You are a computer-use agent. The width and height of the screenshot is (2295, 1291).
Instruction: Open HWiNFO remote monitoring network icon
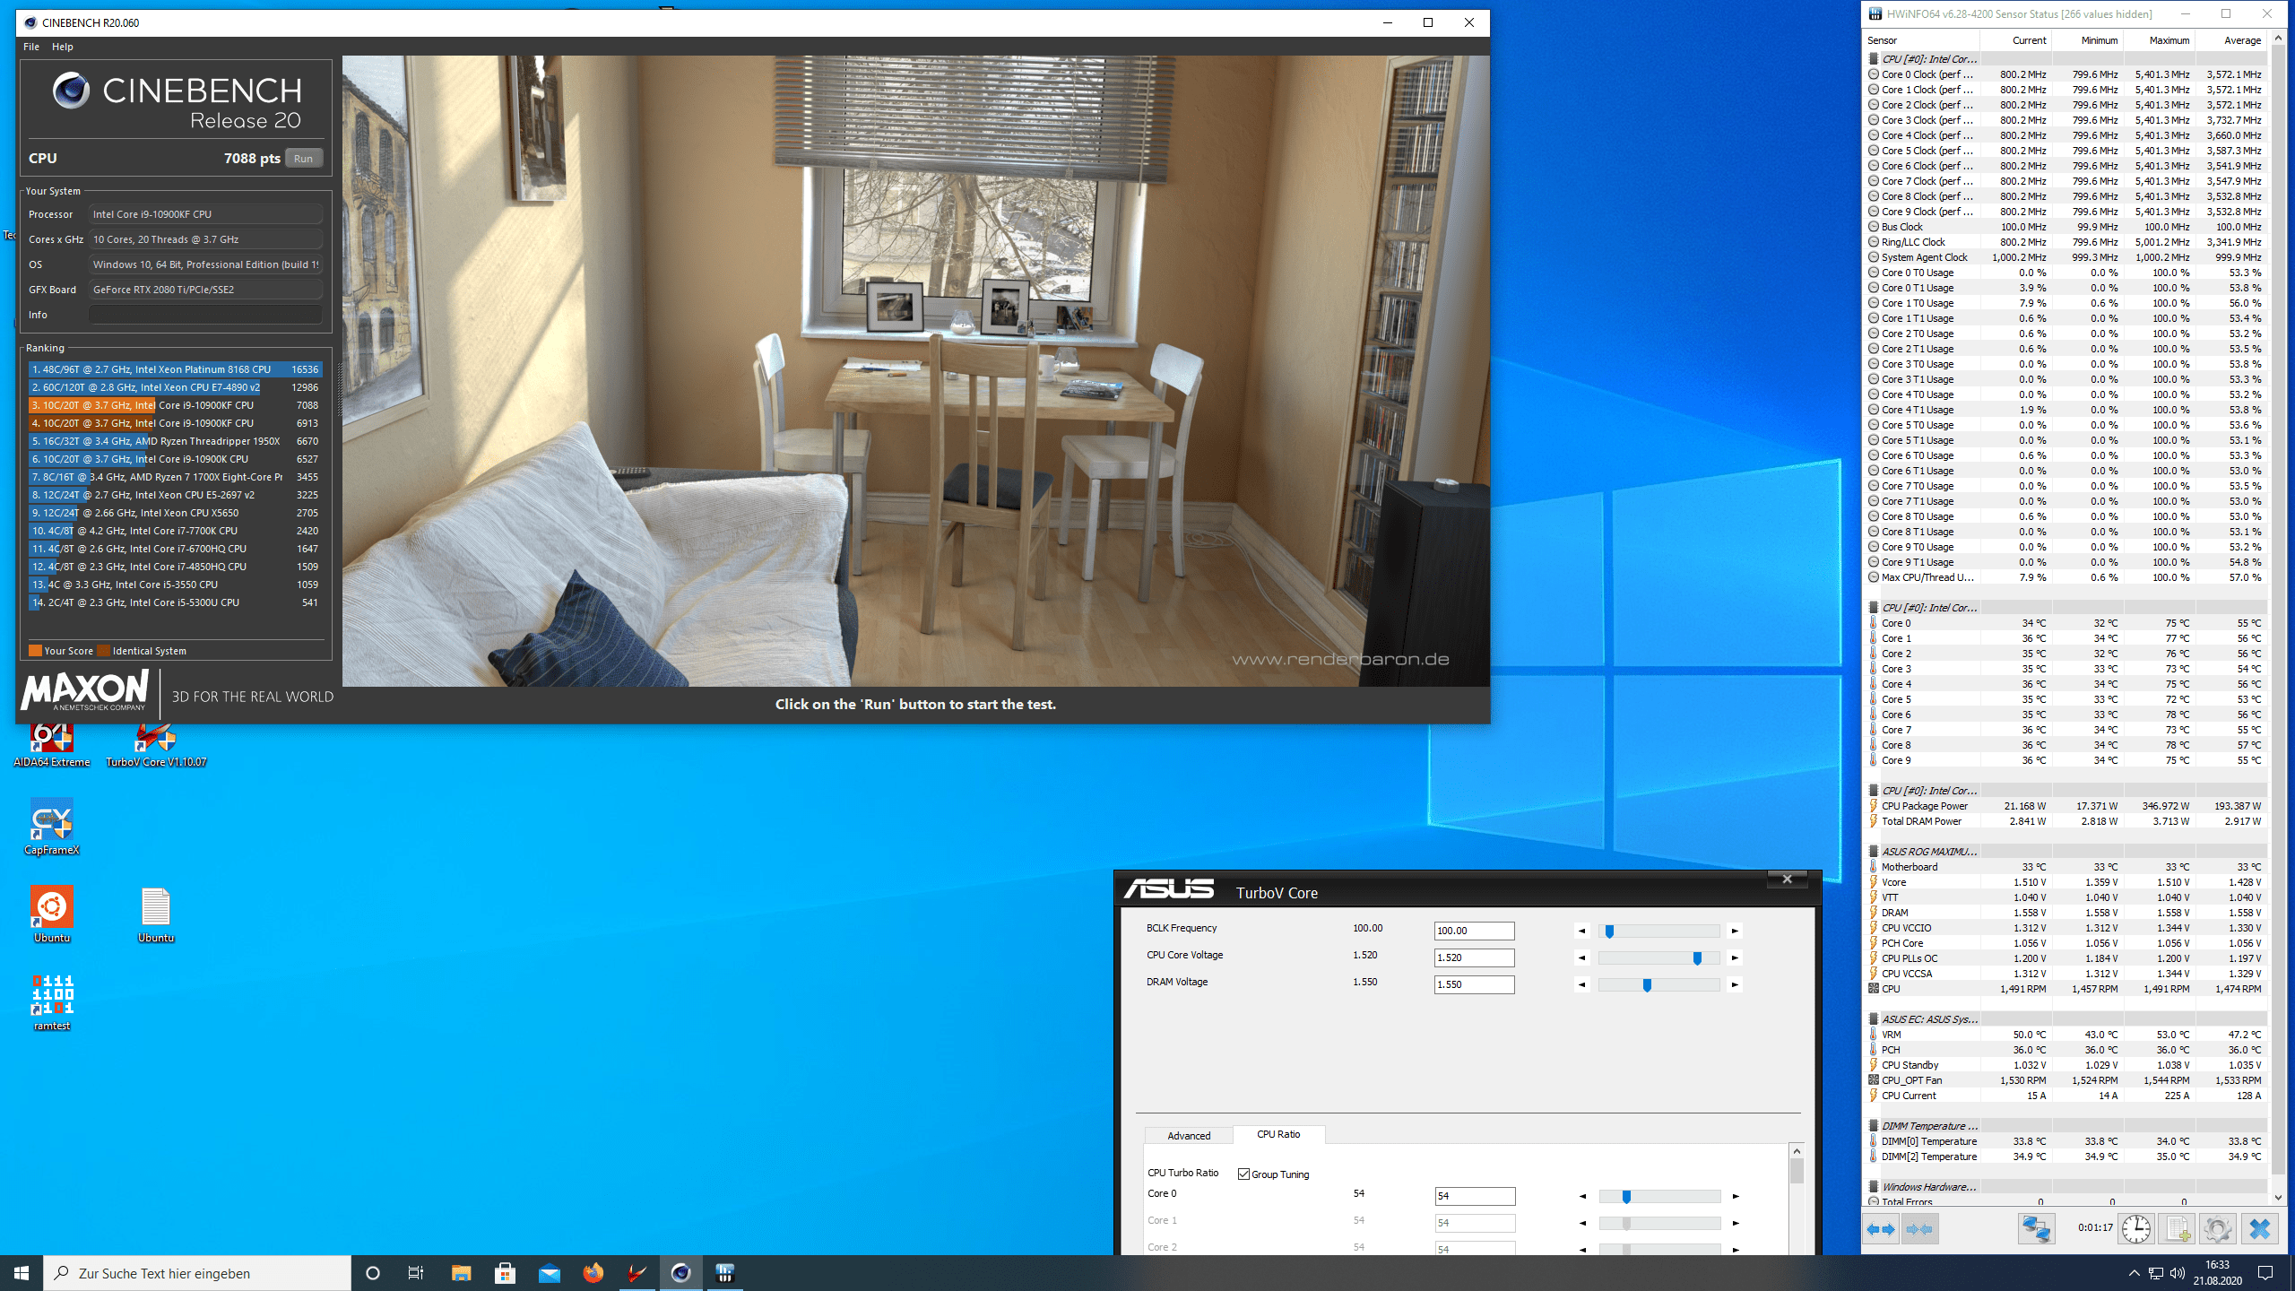[2036, 1229]
